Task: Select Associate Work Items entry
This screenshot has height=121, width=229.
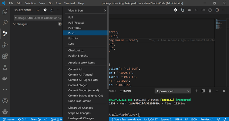Action: 86,62
